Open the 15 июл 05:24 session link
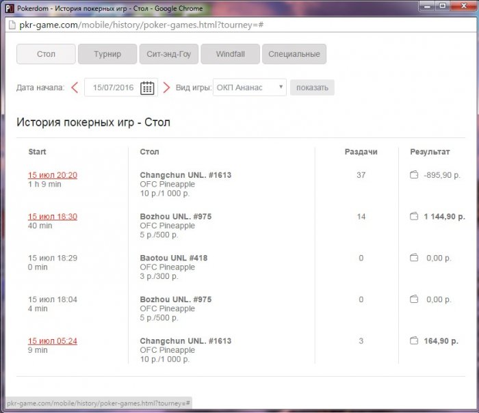 pos(53,341)
